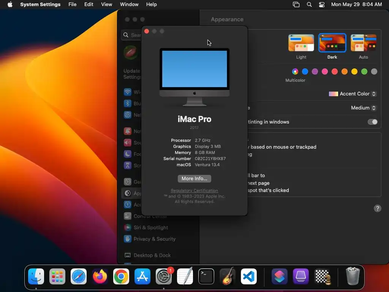Open the View menu
Screen dimensions: 389x292
pos(106,5)
